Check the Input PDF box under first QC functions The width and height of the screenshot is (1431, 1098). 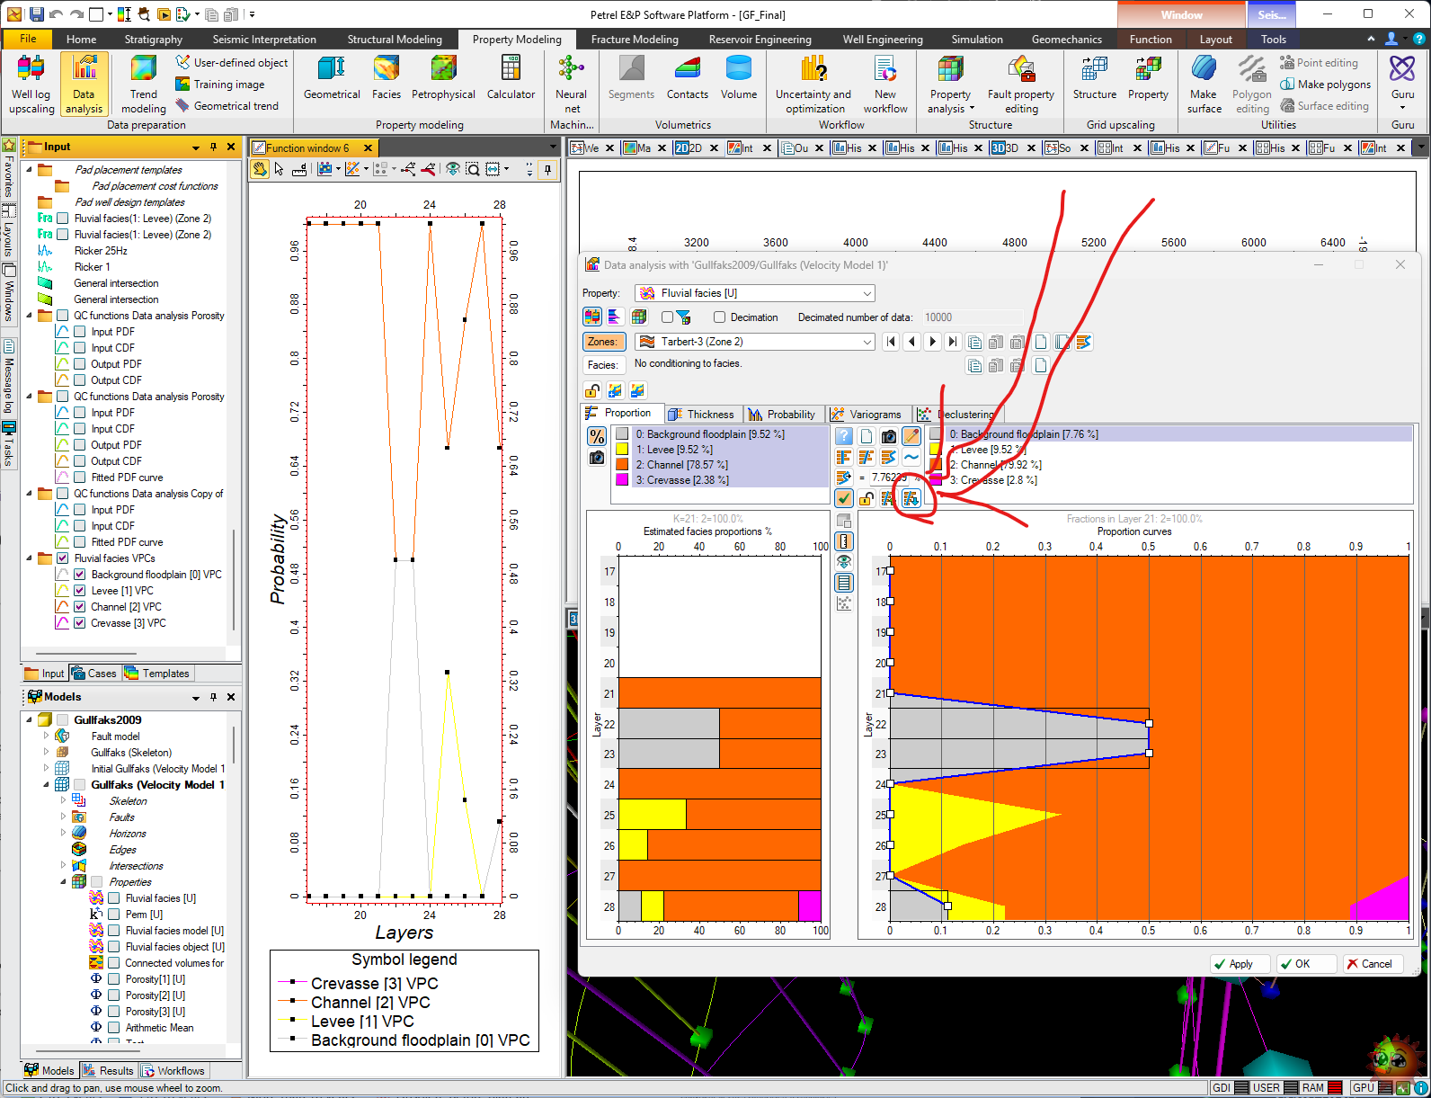point(80,332)
